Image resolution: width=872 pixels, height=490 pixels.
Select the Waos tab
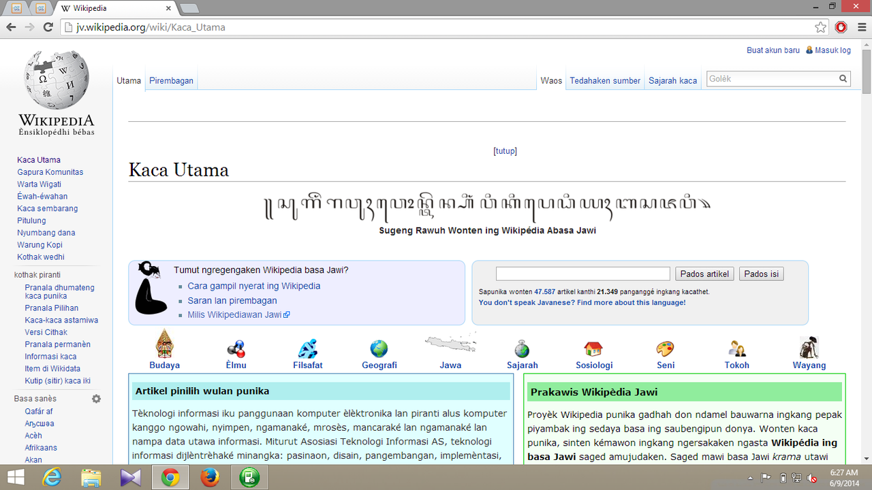[551, 80]
